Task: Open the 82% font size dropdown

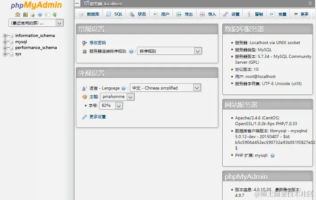Action: coord(111,106)
